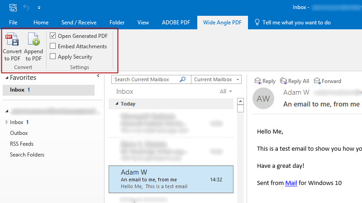Click the Reply All icon
The width and height of the screenshot is (362, 203).
[x=284, y=81]
